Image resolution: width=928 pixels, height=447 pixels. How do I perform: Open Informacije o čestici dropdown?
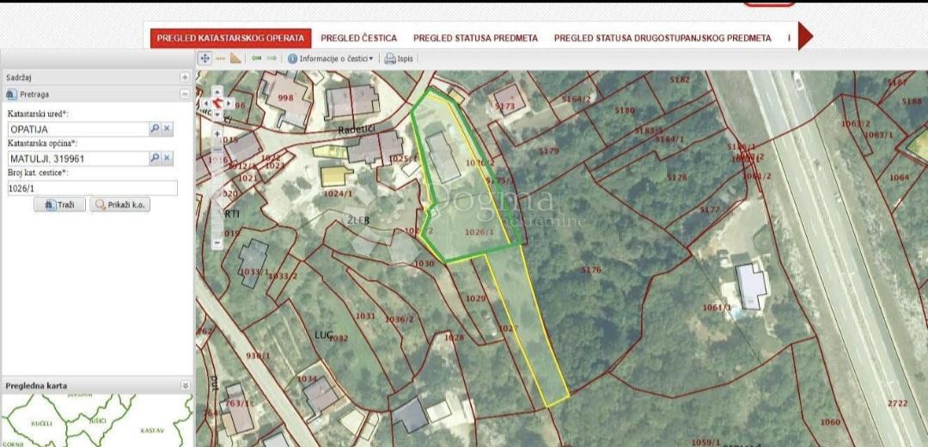tap(331, 58)
